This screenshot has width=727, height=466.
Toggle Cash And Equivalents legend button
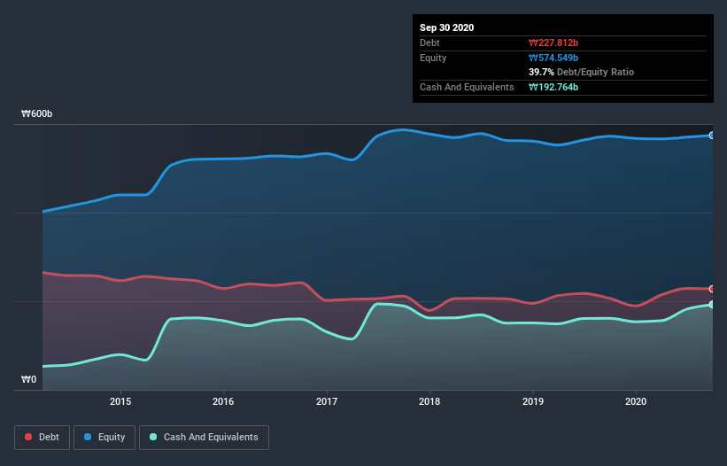pyautogui.click(x=204, y=438)
